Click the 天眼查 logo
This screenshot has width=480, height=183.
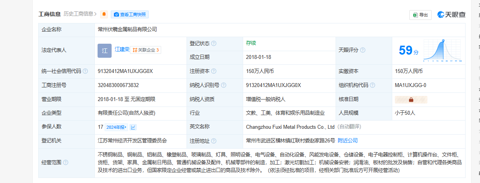(452, 14)
